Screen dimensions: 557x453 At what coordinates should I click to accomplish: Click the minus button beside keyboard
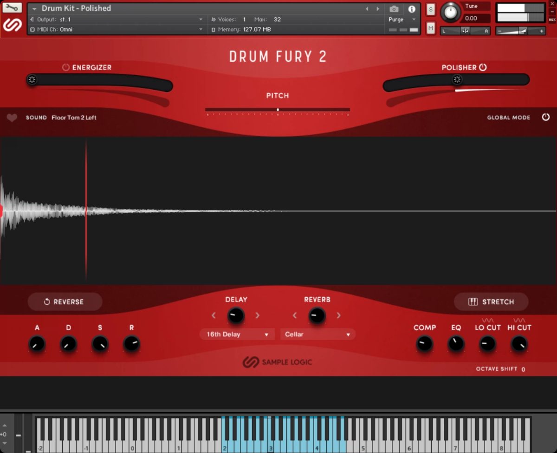point(18,435)
